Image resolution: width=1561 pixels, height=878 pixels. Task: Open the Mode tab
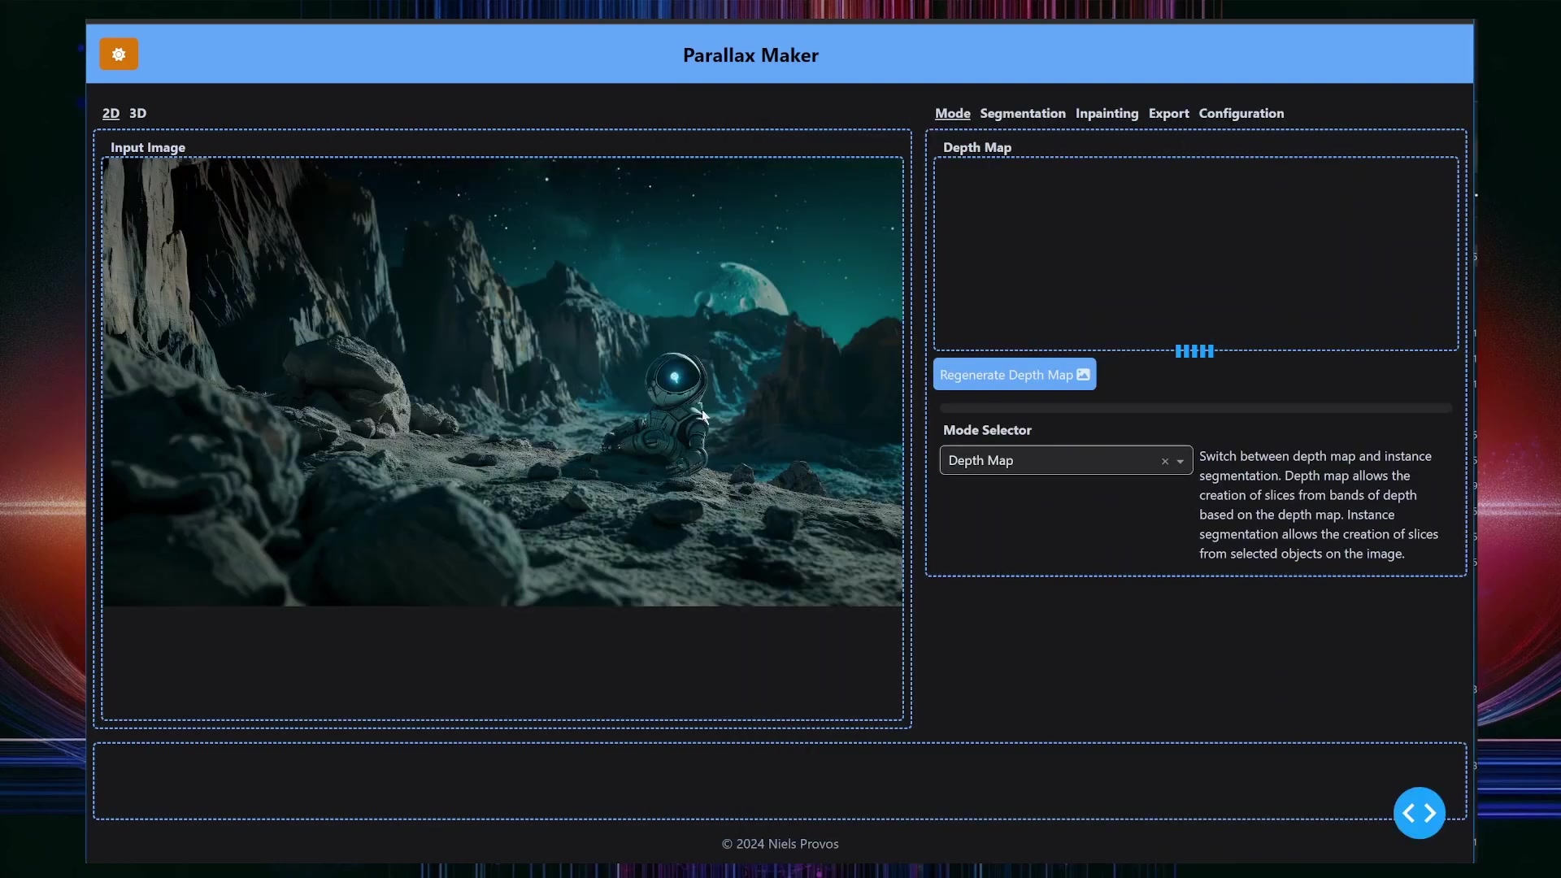tap(952, 113)
